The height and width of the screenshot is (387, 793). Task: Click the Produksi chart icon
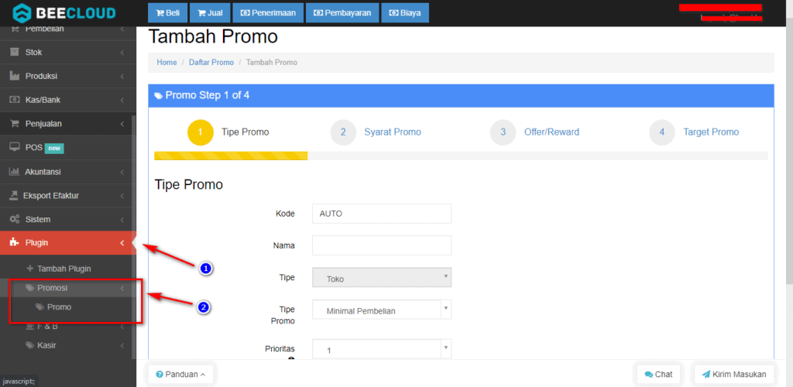pos(14,76)
